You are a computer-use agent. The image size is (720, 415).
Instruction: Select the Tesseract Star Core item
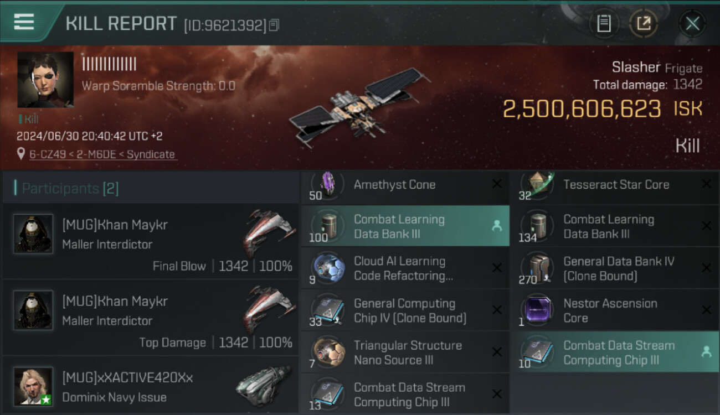(615, 185)
